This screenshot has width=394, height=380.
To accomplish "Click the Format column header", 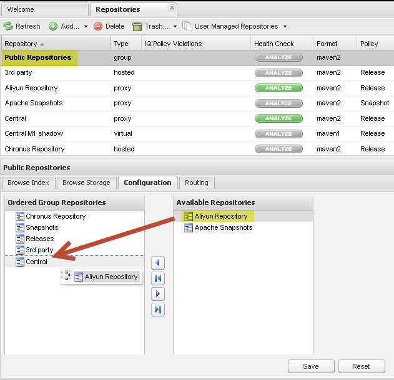I will coord(335,44).
